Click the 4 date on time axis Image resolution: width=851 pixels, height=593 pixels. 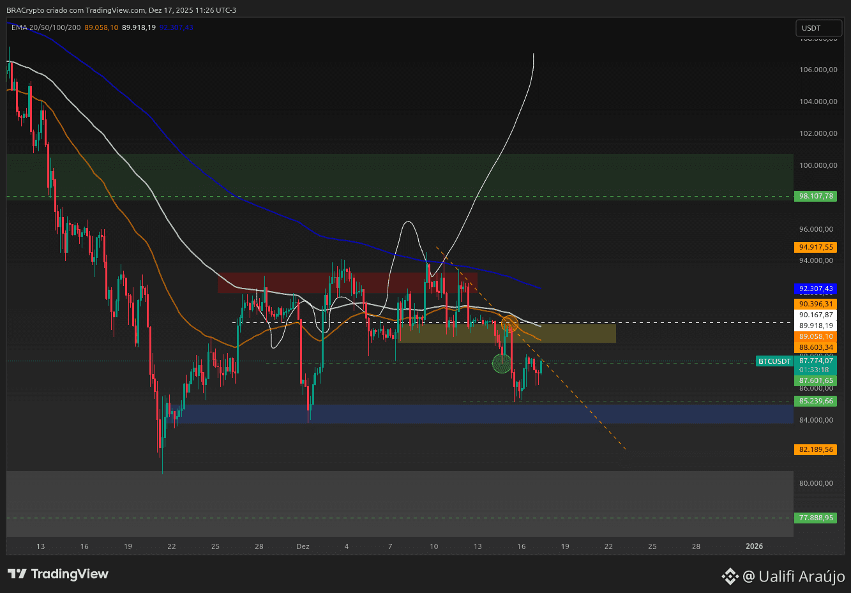(347, 546)
